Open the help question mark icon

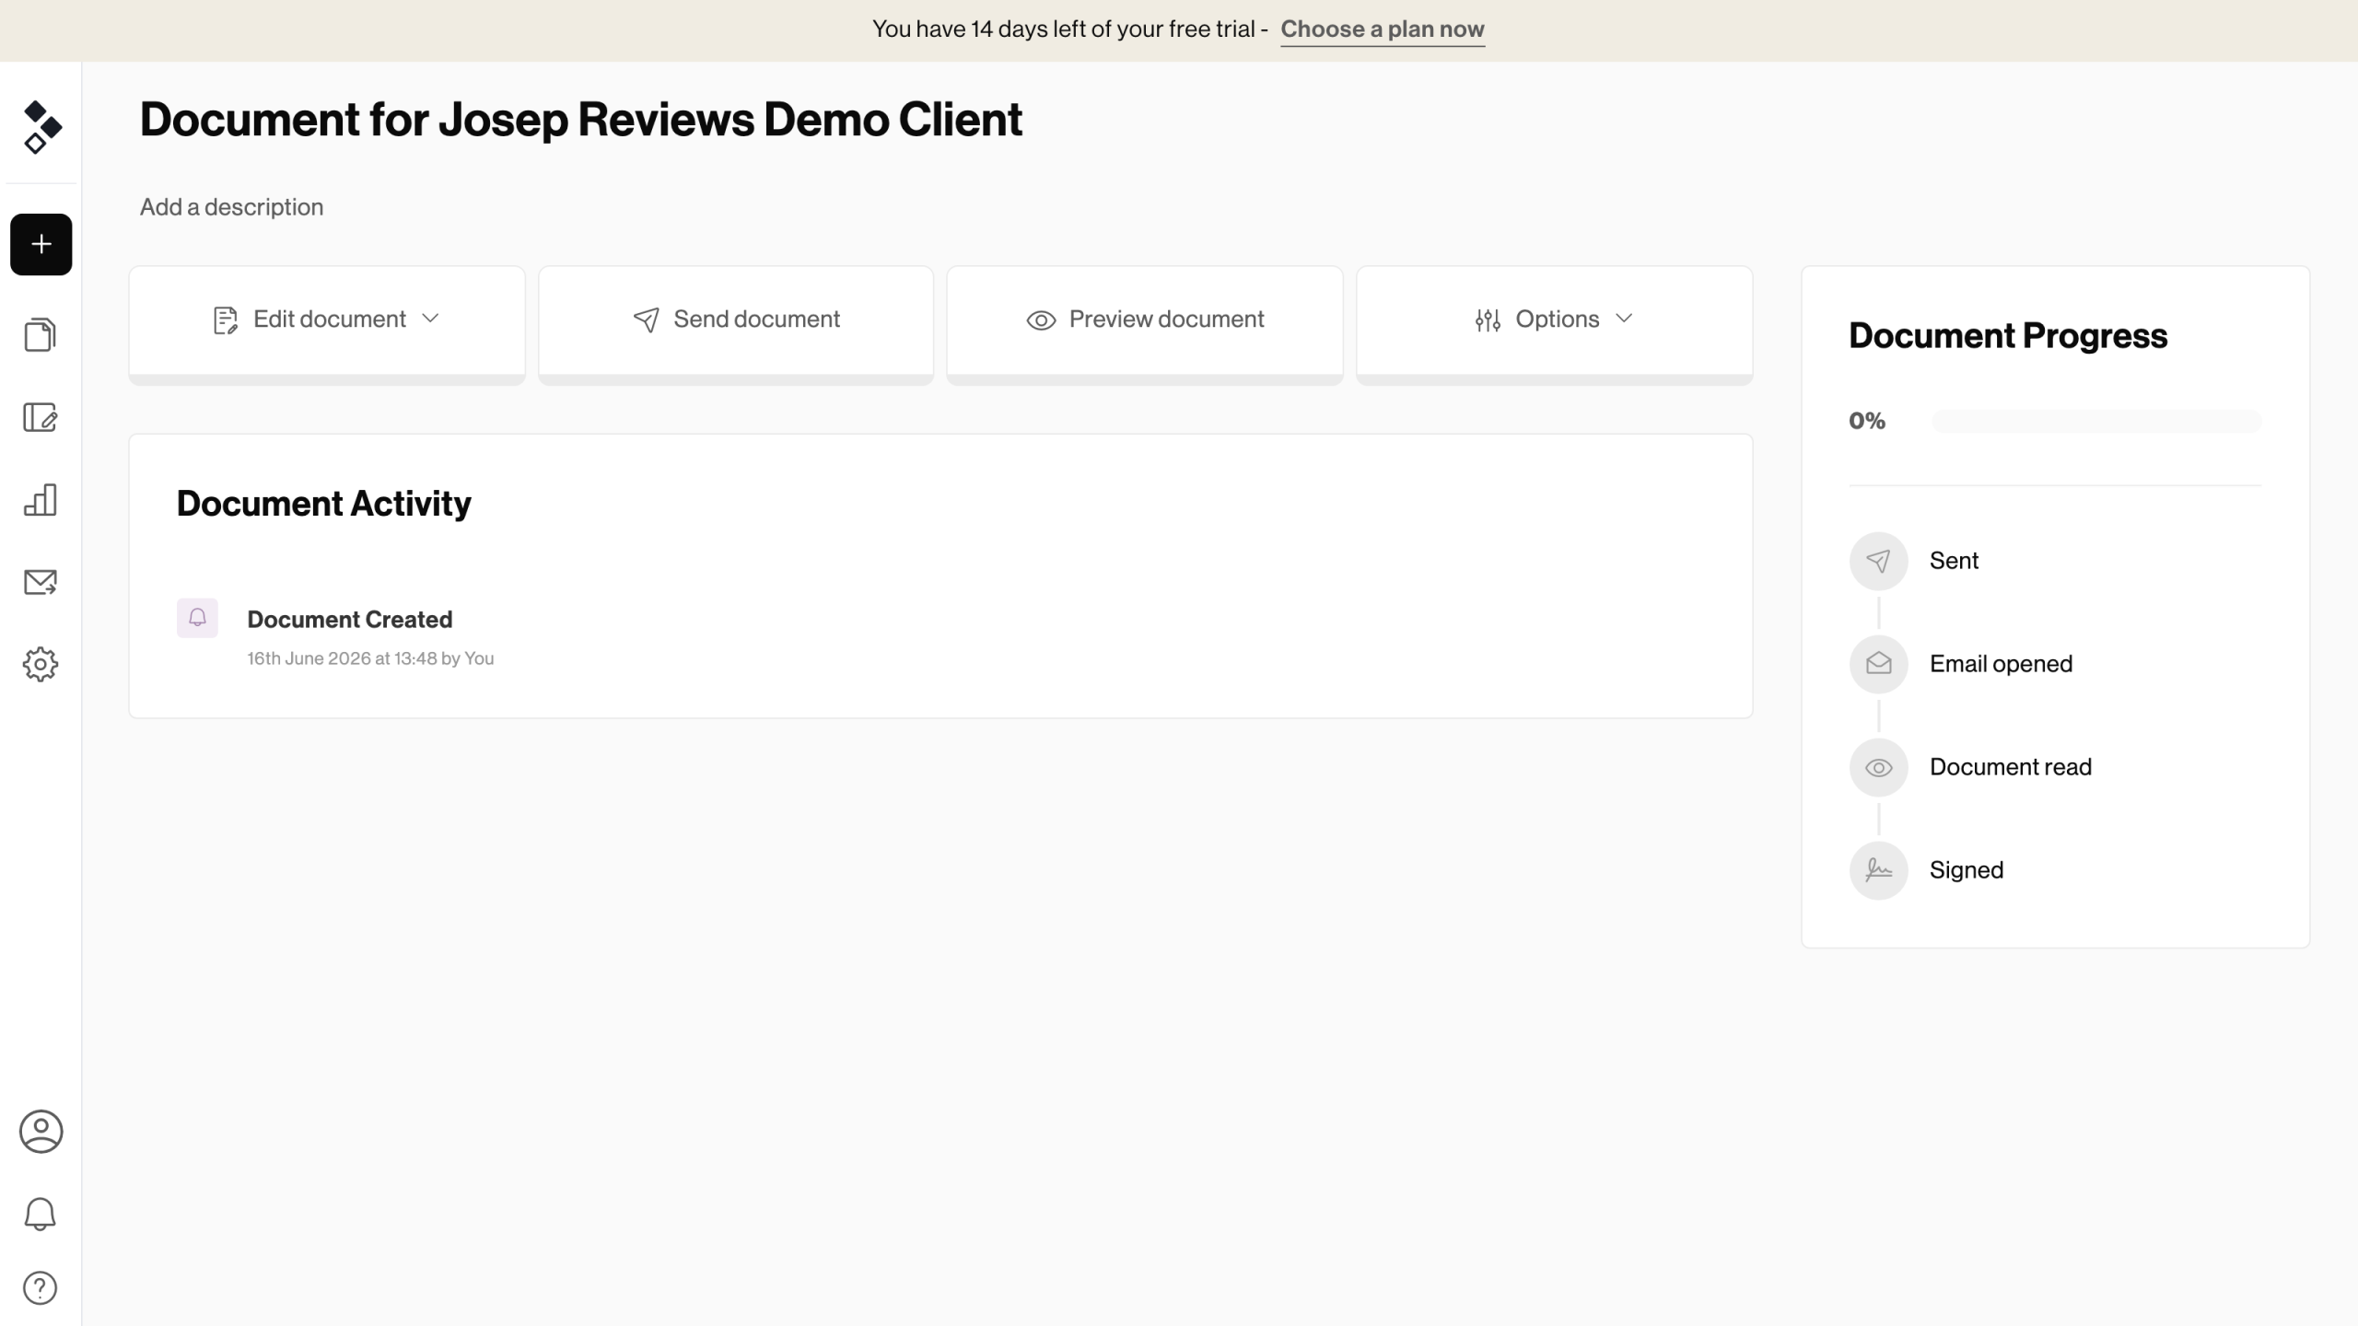pyautogui.click(x=40, y=1287)
